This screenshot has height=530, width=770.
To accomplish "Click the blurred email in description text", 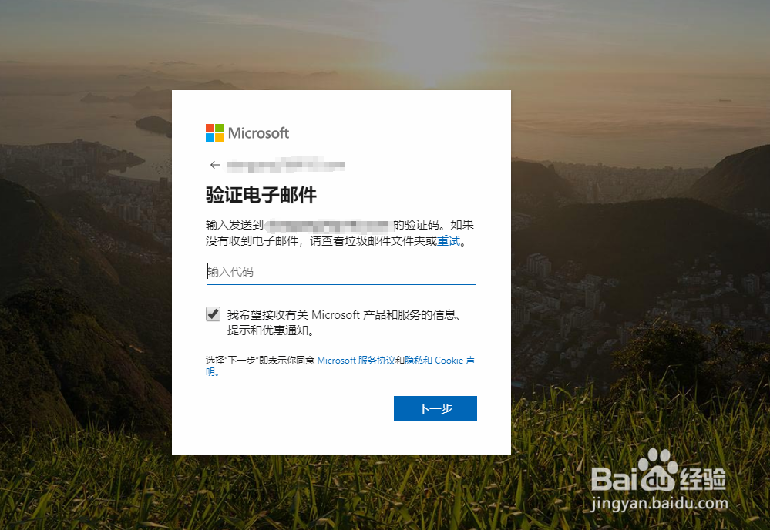I will [329, 225].
